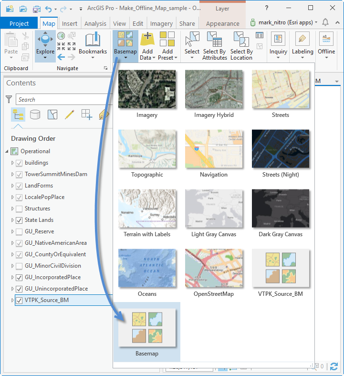The height and width of the screenshot is (376, 344).
Task: Open the Navigate group dialog launcher
Action: pyautogui.click(x=105, y=68)
